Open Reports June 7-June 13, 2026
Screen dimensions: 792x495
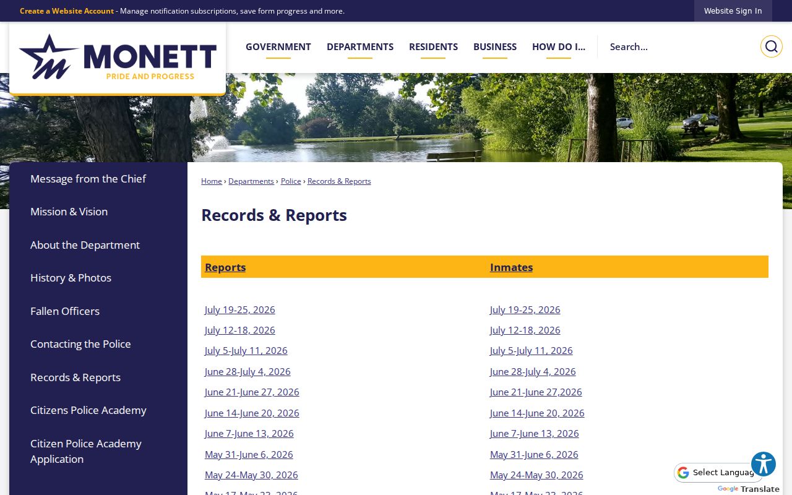249,434
